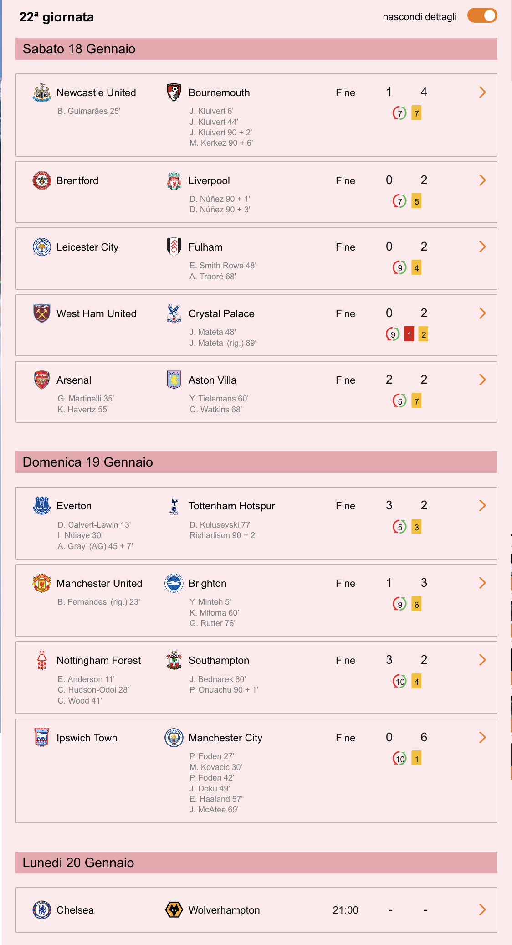Toggle the nascondi dettagli switch
The width and height of the screenshot is (512, 945).
tap(482, 15)
